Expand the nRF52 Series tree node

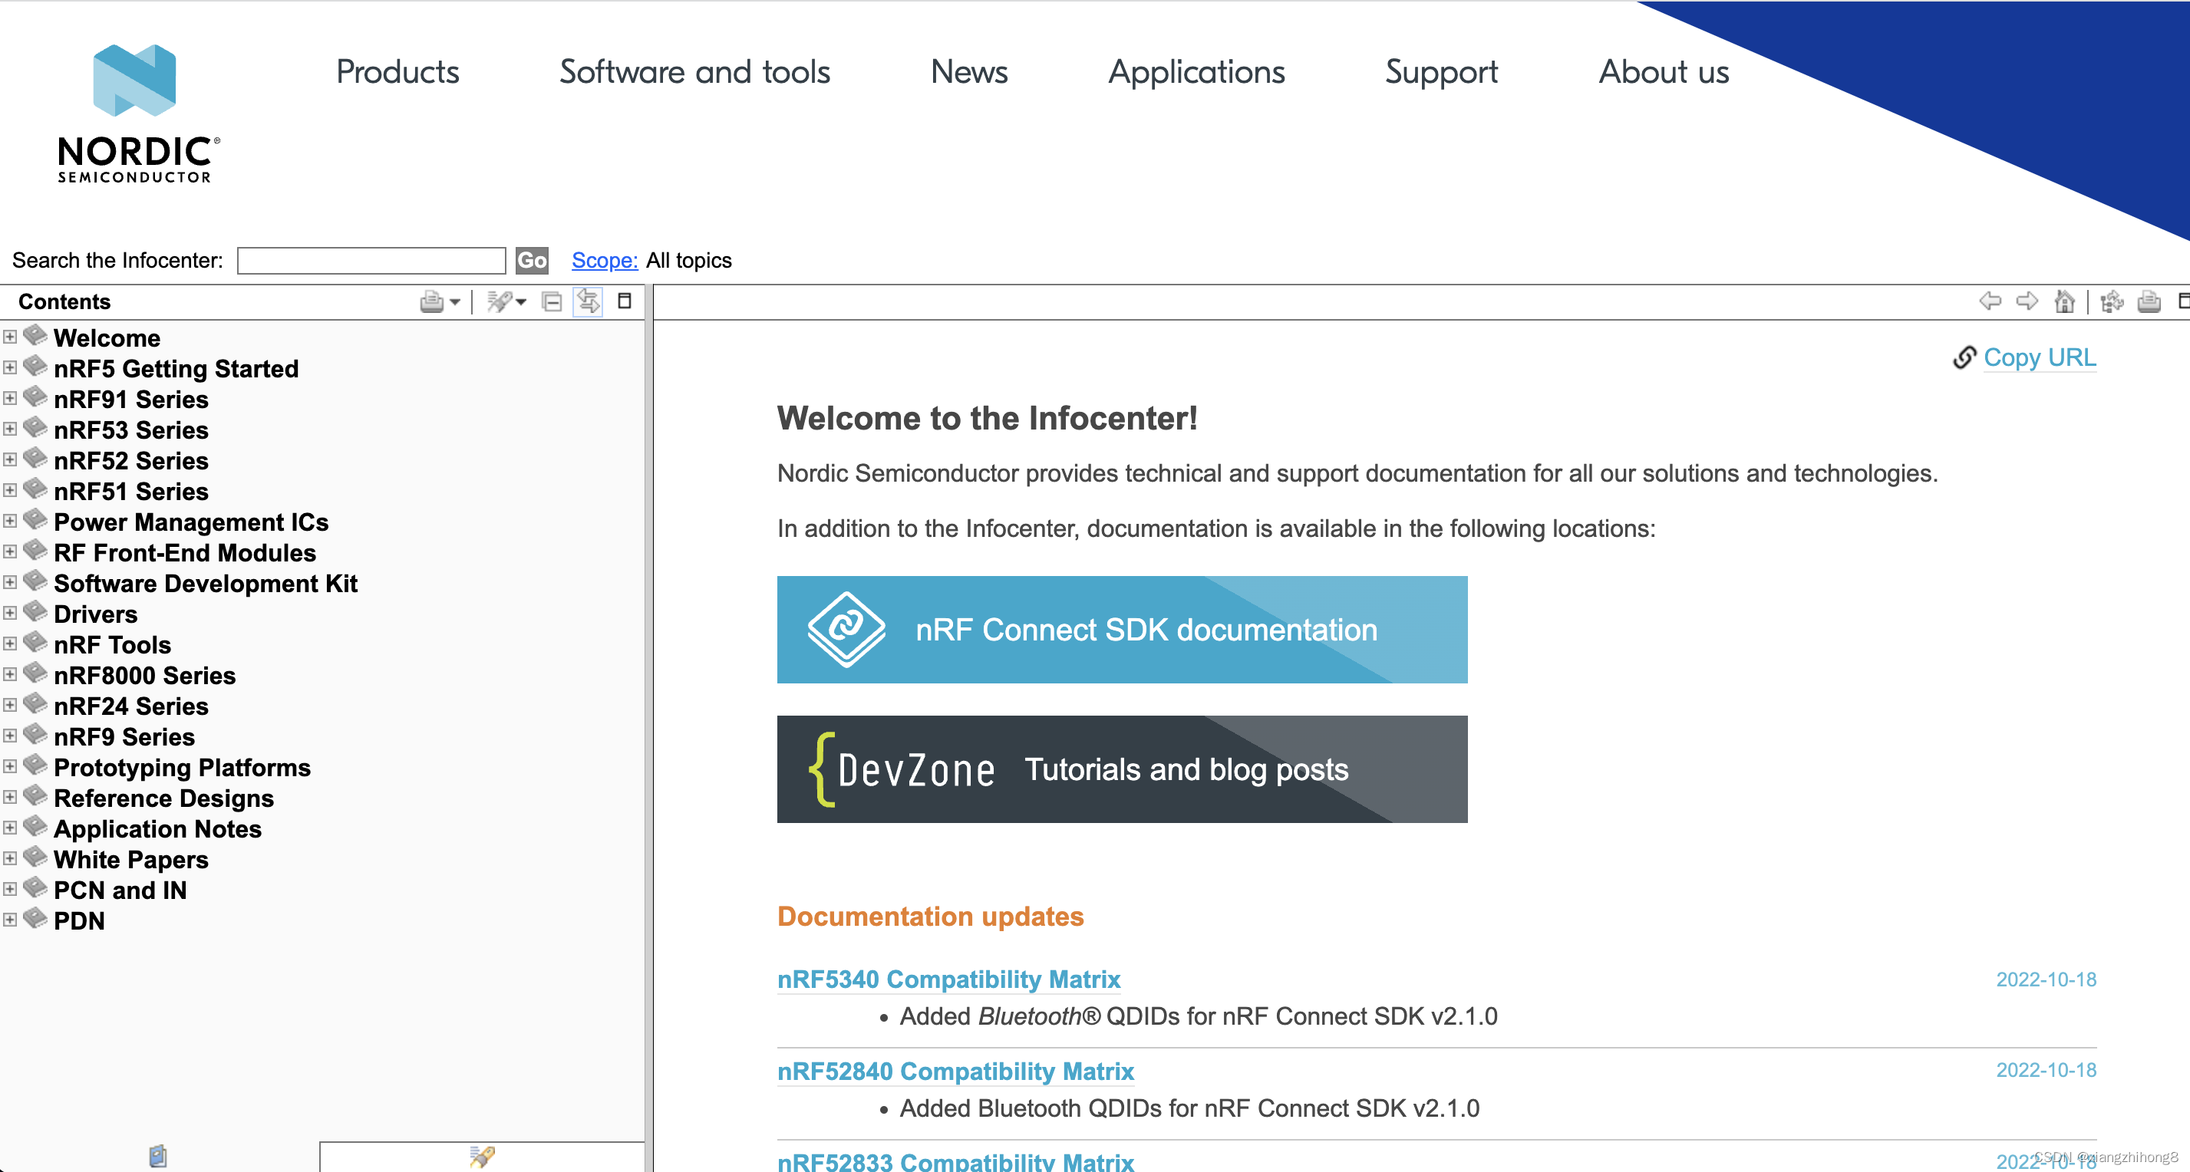10,459
